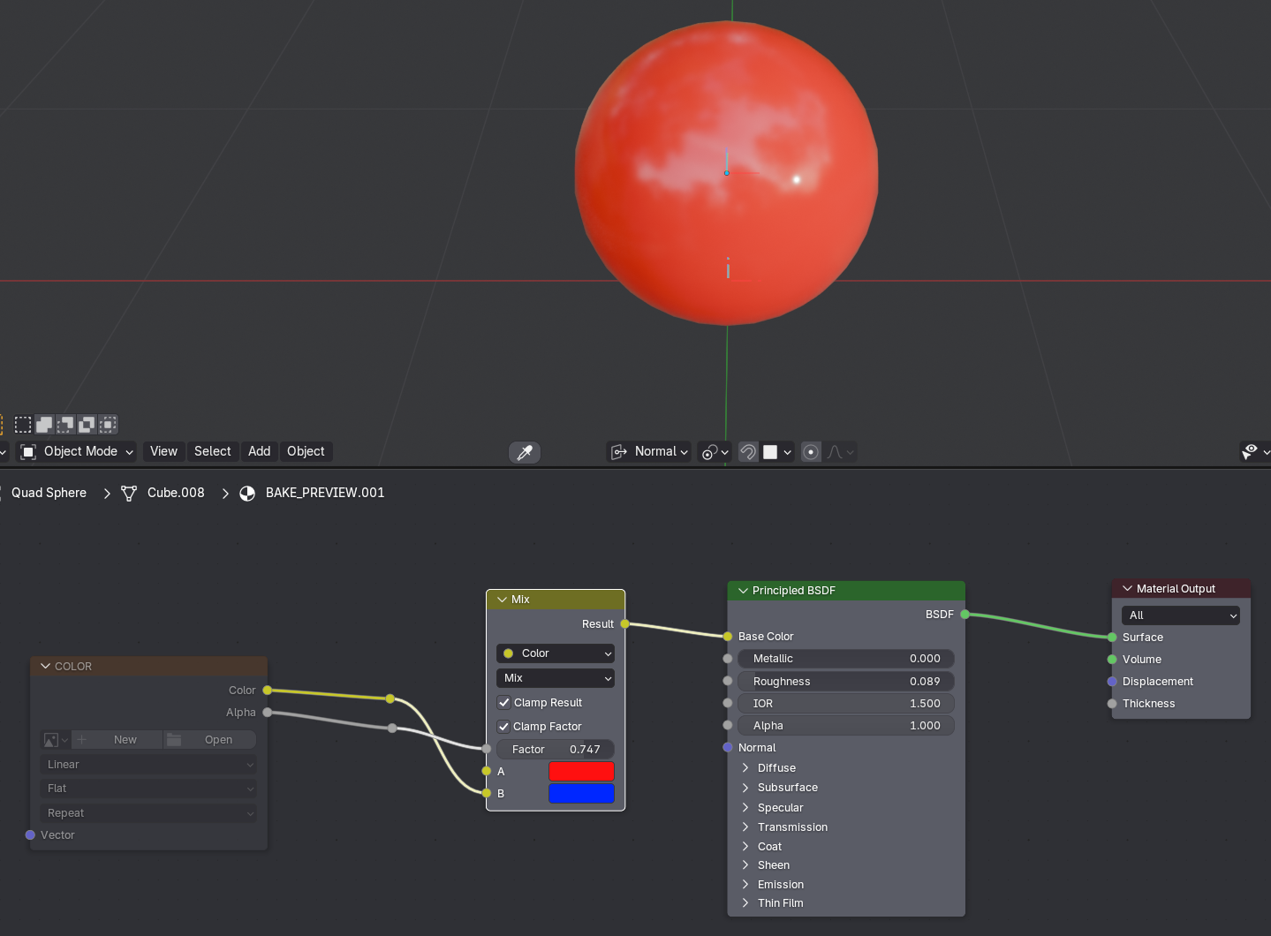
Task: Open the Mix blend mode dropdown
Action: (x=556, y=678)
